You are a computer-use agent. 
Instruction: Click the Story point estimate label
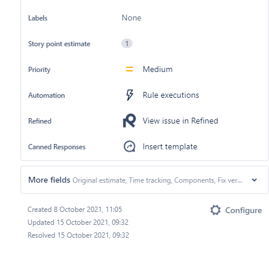tap(59, 44)
